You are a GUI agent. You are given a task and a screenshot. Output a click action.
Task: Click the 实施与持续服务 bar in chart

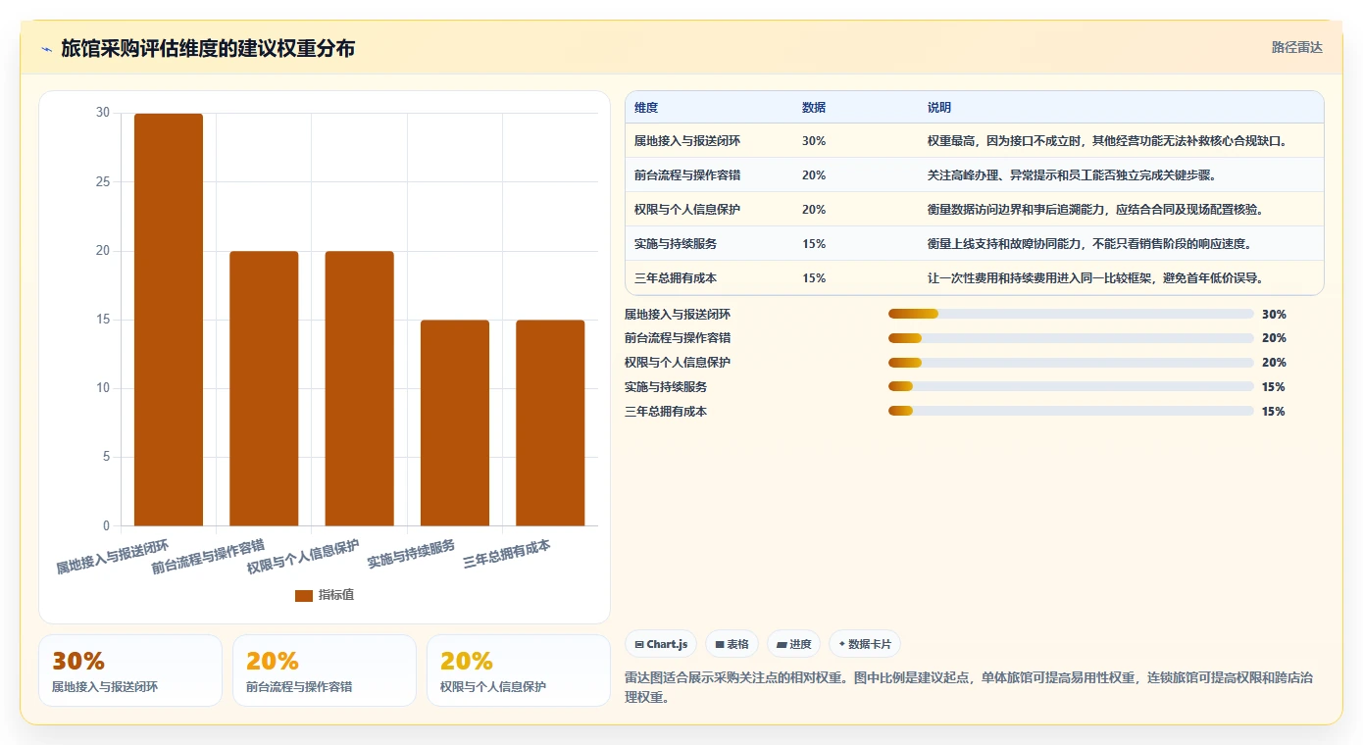point(455,422)
